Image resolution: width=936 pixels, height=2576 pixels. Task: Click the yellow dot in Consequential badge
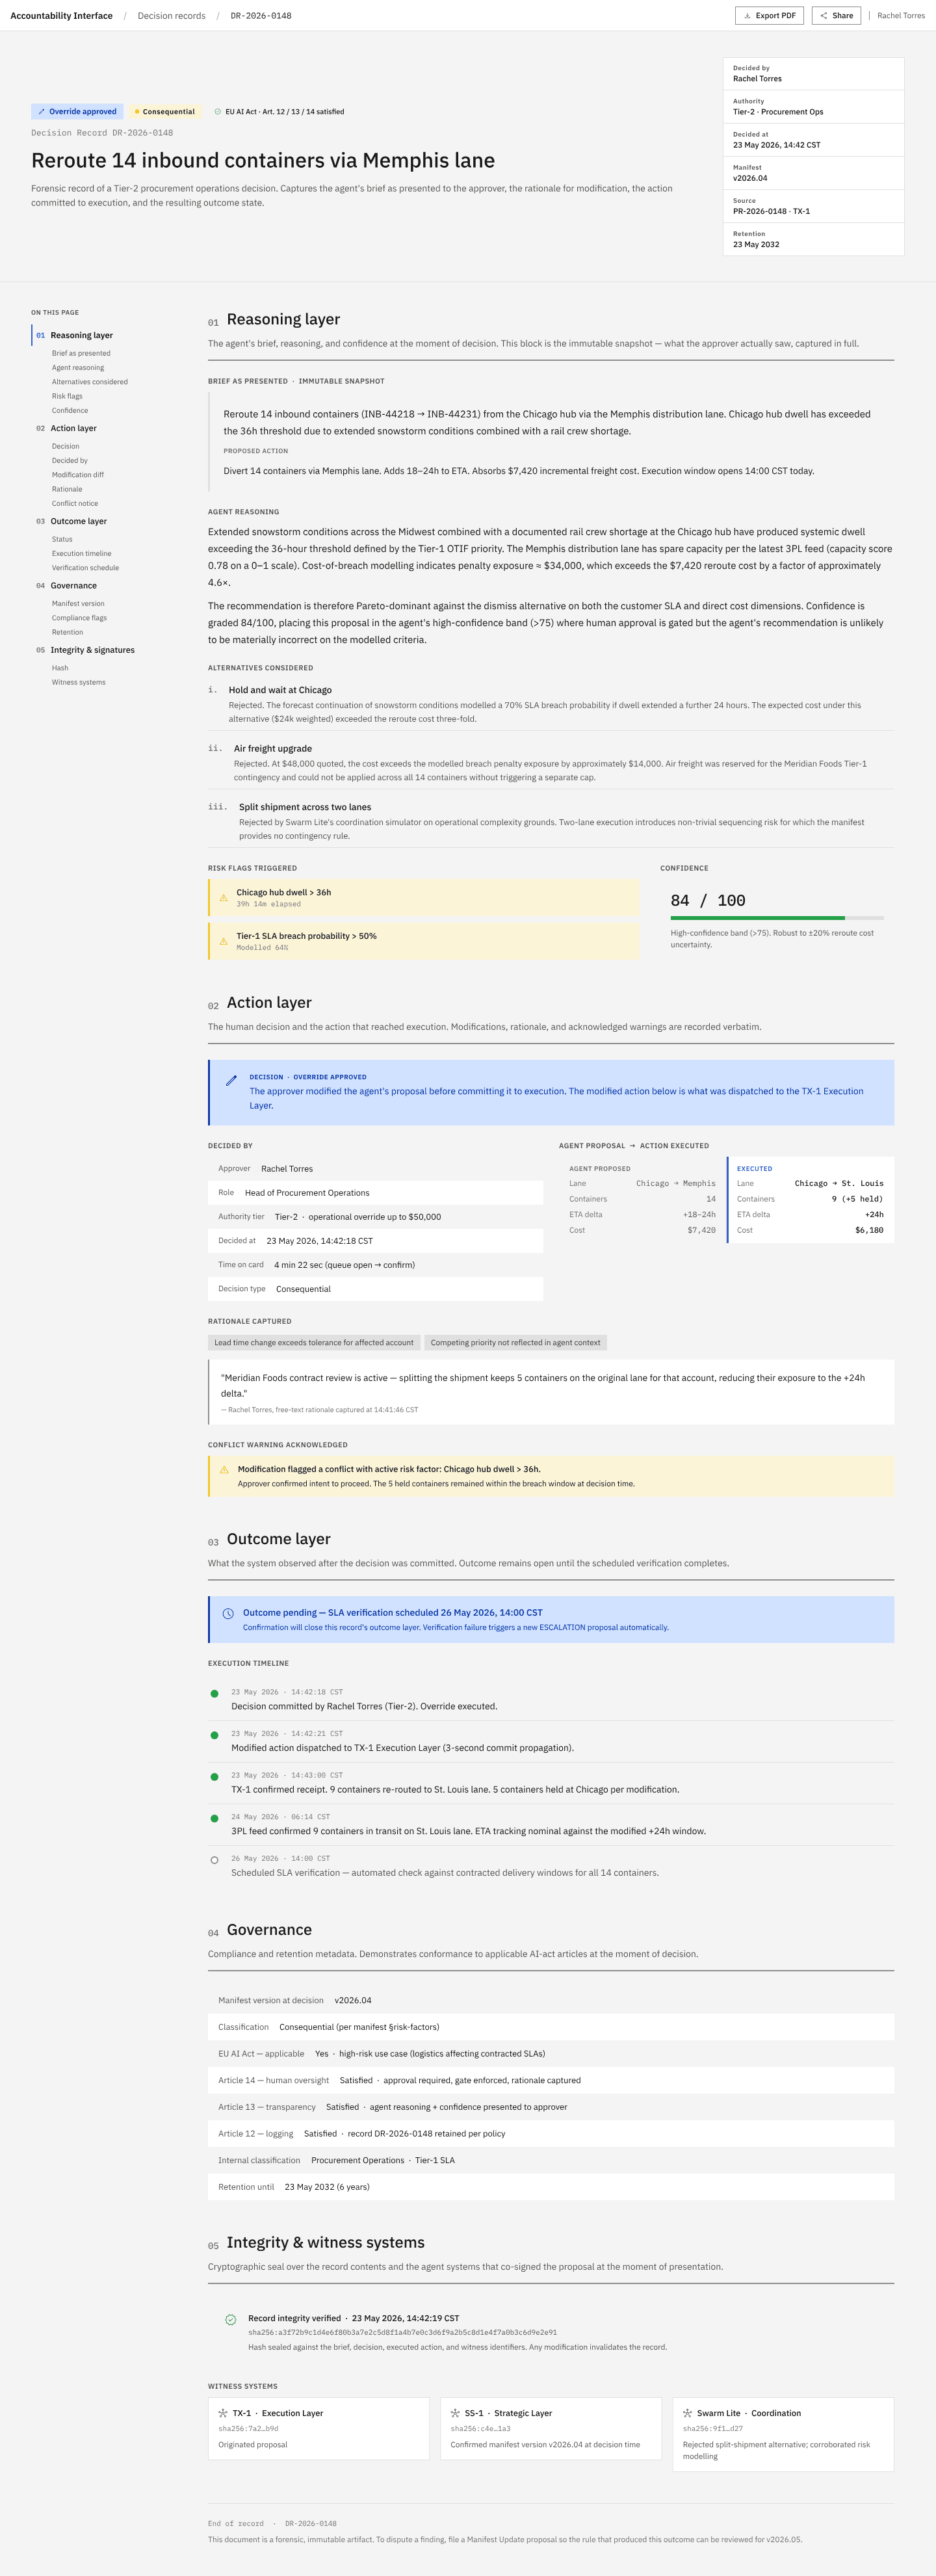pos(137,112)
